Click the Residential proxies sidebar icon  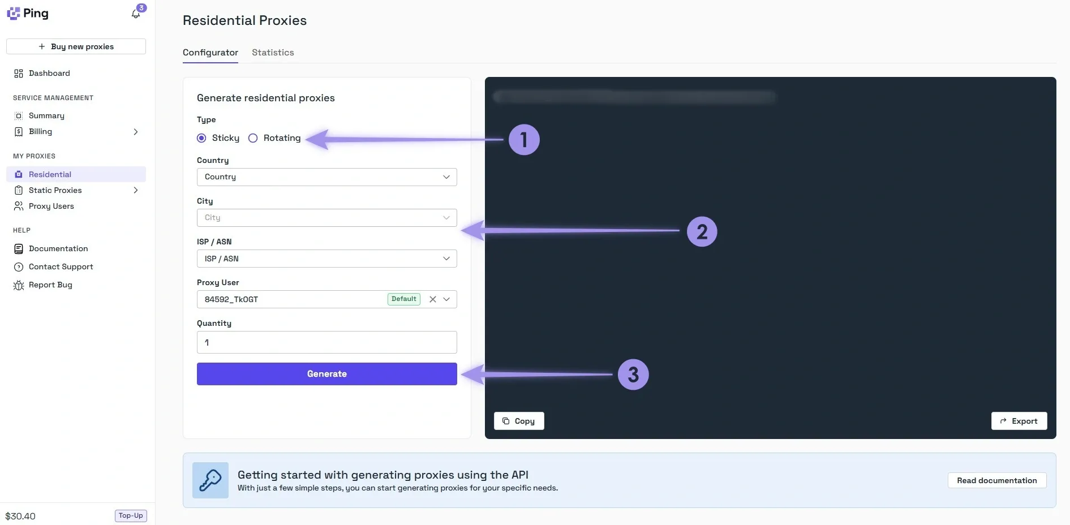(19, 174)
